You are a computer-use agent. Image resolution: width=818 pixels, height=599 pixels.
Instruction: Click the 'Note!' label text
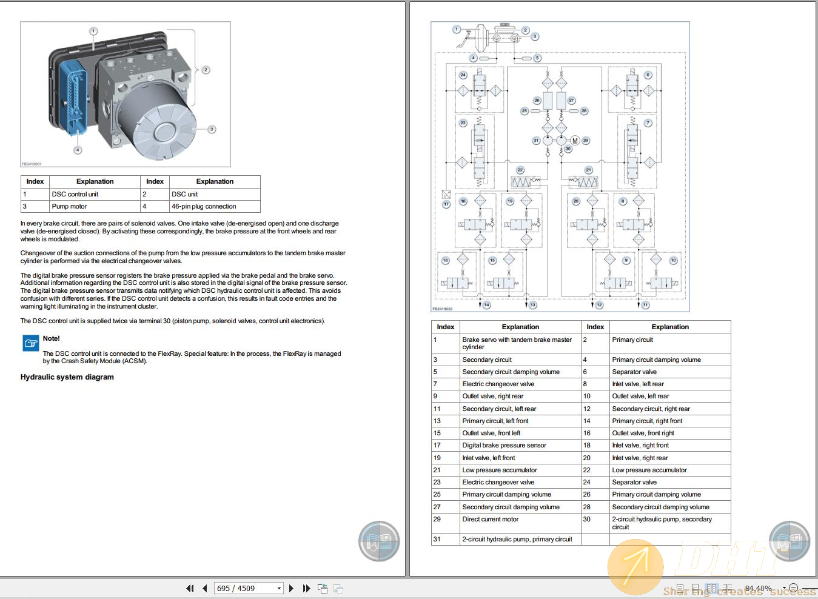tap(52, 338)
